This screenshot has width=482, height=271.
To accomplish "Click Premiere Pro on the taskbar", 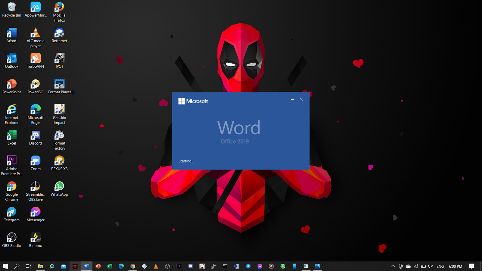I will coord(179,266).
